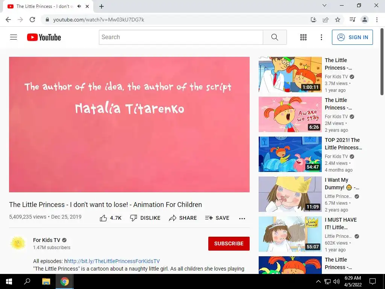Click the verified badge beside For Kids TV under video
Viewport: 385px width, 289px height.
point(64,240)
